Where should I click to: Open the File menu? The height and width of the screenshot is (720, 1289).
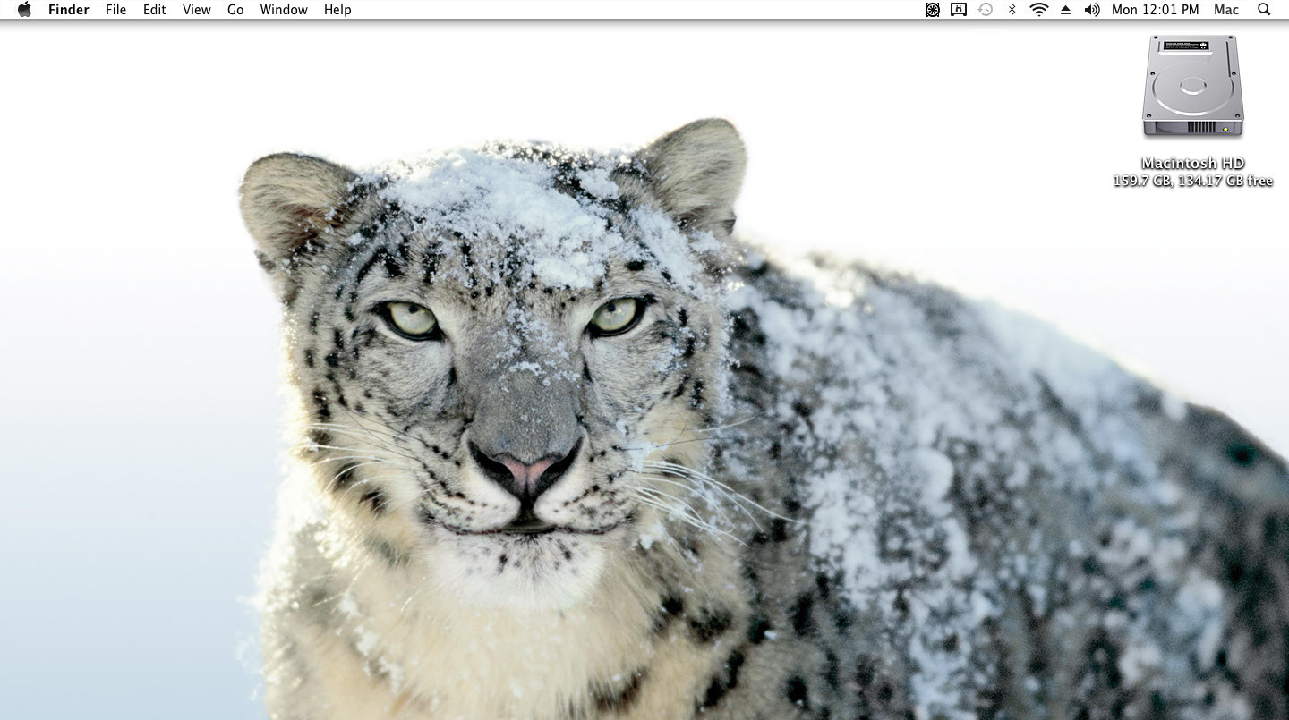coord(116,10)
